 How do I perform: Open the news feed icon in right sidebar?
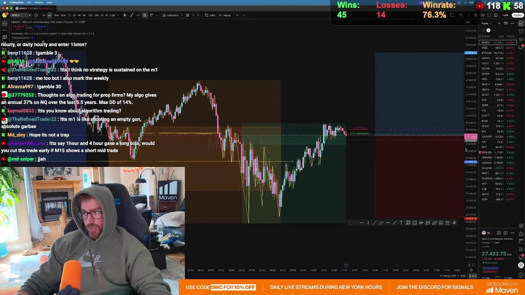[521, 249]
